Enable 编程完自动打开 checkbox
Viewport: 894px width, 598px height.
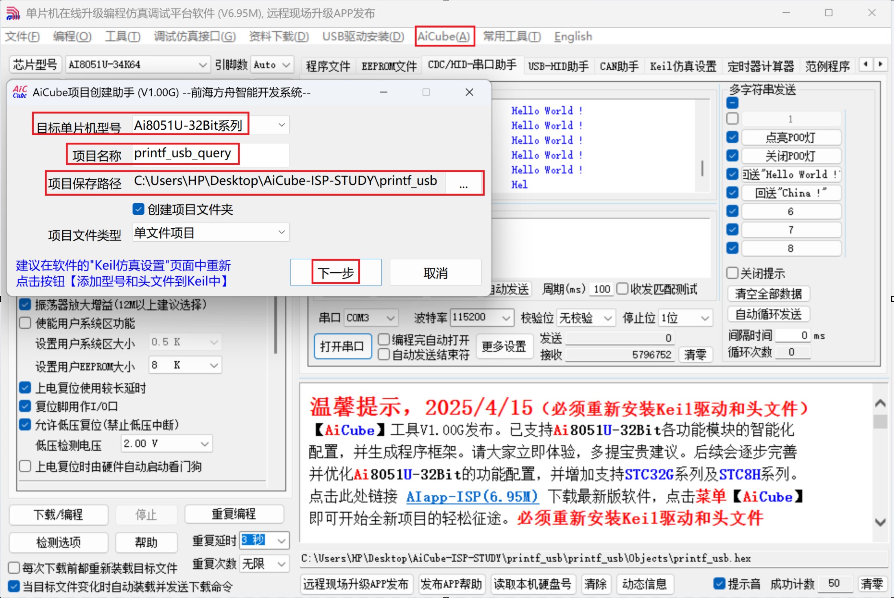click(383, 339)
